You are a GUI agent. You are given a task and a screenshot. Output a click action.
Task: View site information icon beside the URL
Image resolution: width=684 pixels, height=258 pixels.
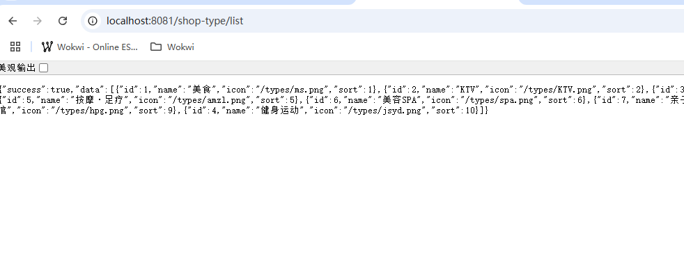[92, 21]
